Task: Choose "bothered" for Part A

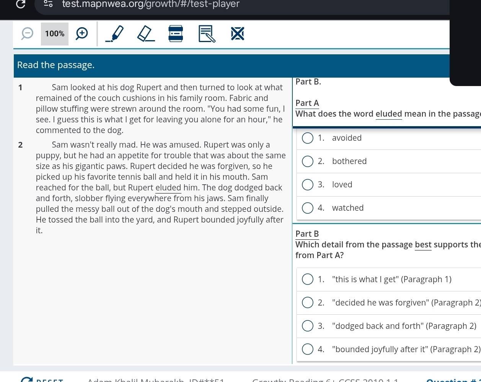Action: tap(308, 161)
